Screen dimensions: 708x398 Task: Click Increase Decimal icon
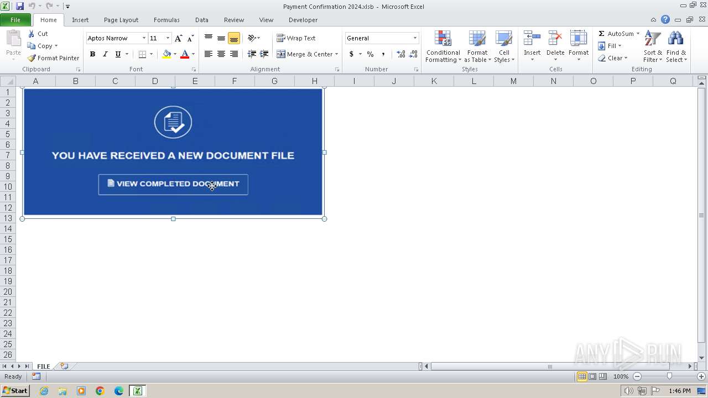click(x=401, y=54)
